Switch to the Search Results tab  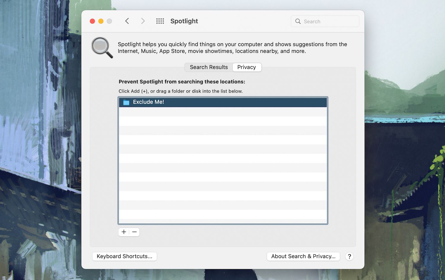click(x=208, y=67)
